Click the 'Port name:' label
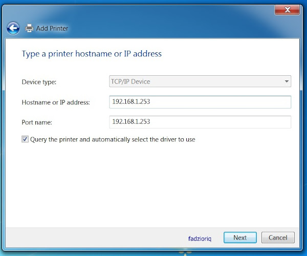307x256 pixels. pyautogui.click(x=37, y=122)
